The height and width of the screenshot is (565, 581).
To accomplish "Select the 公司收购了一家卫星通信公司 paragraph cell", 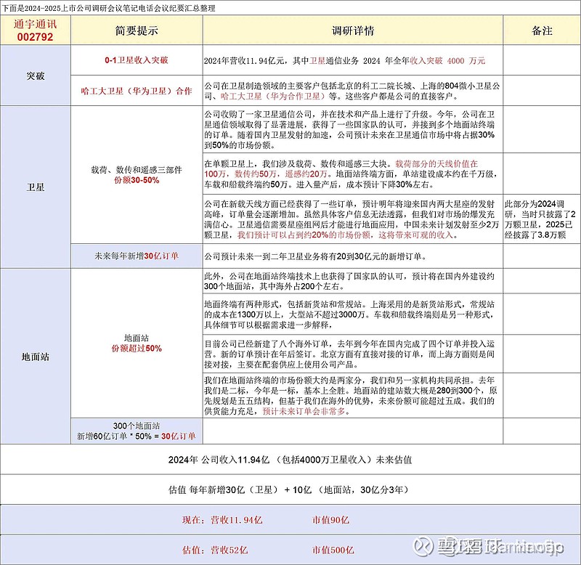I will [353, 129].
